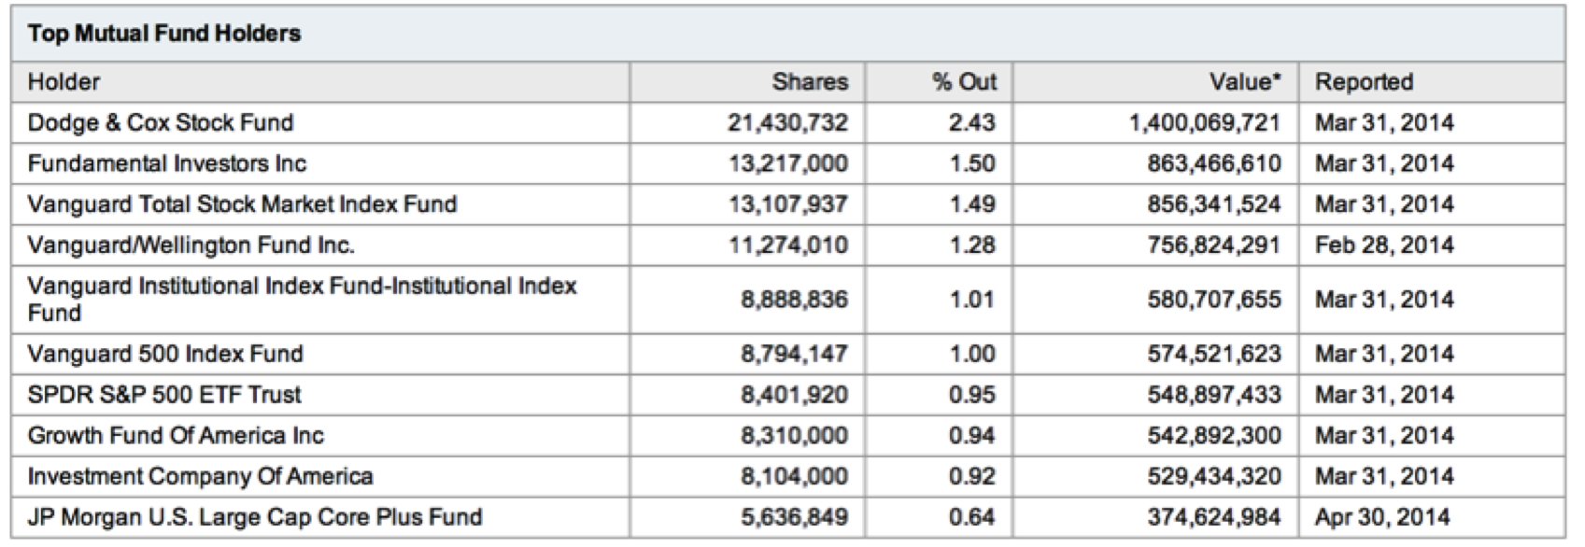Click the Value* column header
Image resolution: width=1585 pixels, height=547 pixels.
point(1245,82)
